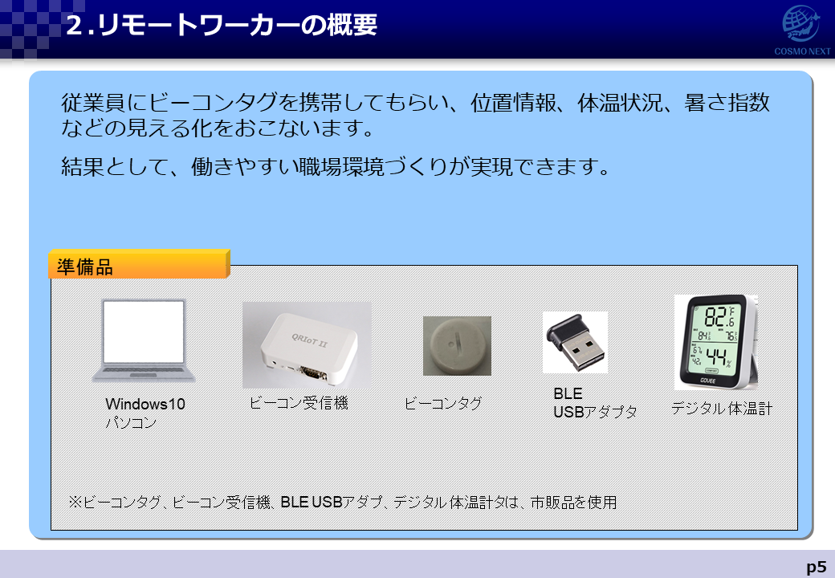
Task: Select the ビーコンタグ caption text
Action: [x=443, y=404]
